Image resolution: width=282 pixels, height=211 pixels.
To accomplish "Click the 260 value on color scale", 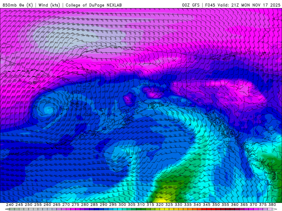I will click(47, 205).
